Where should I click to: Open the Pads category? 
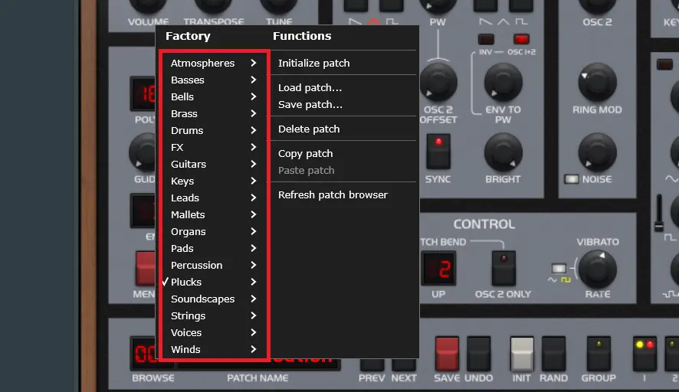point(214,249)
